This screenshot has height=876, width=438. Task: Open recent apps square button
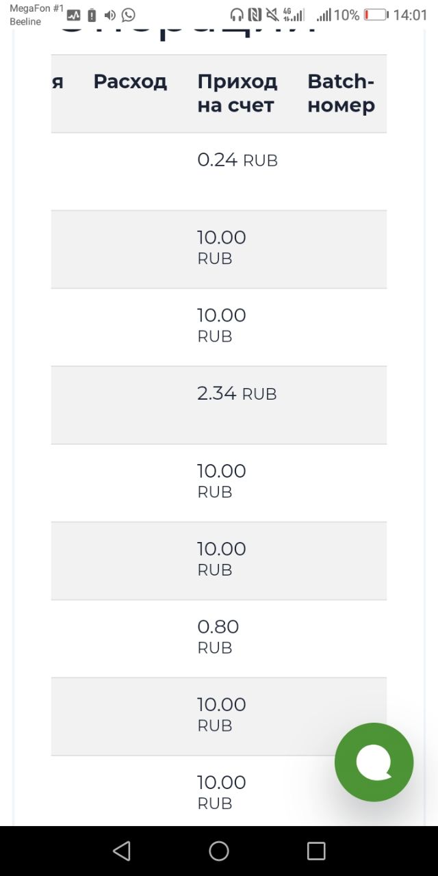(316, 851)
